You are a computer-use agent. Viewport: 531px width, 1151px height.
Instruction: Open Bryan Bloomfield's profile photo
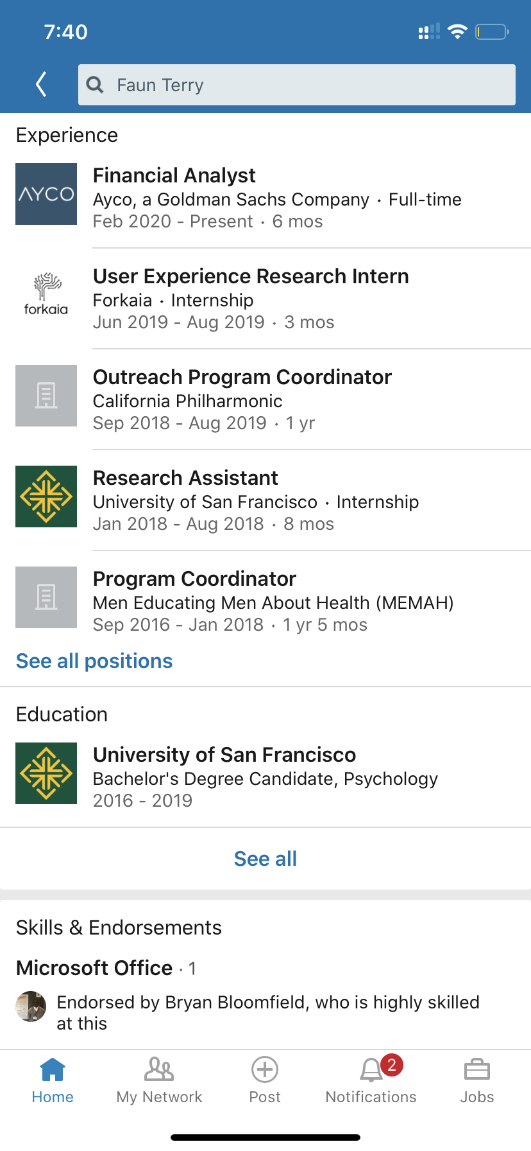pyautogui.click(x=31, y=1006)
